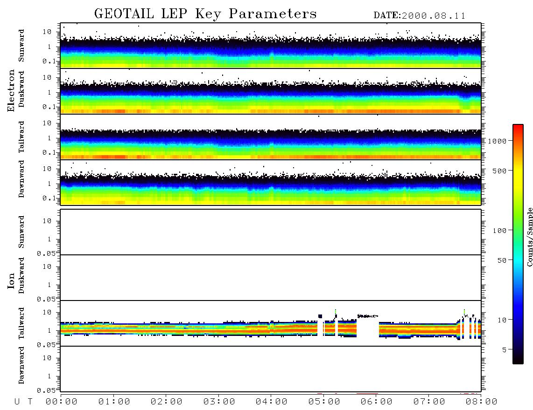Screen dimensions: 533x410
Task: Select the Ion "Dawnward" panel label
Action: pos(21,366)
